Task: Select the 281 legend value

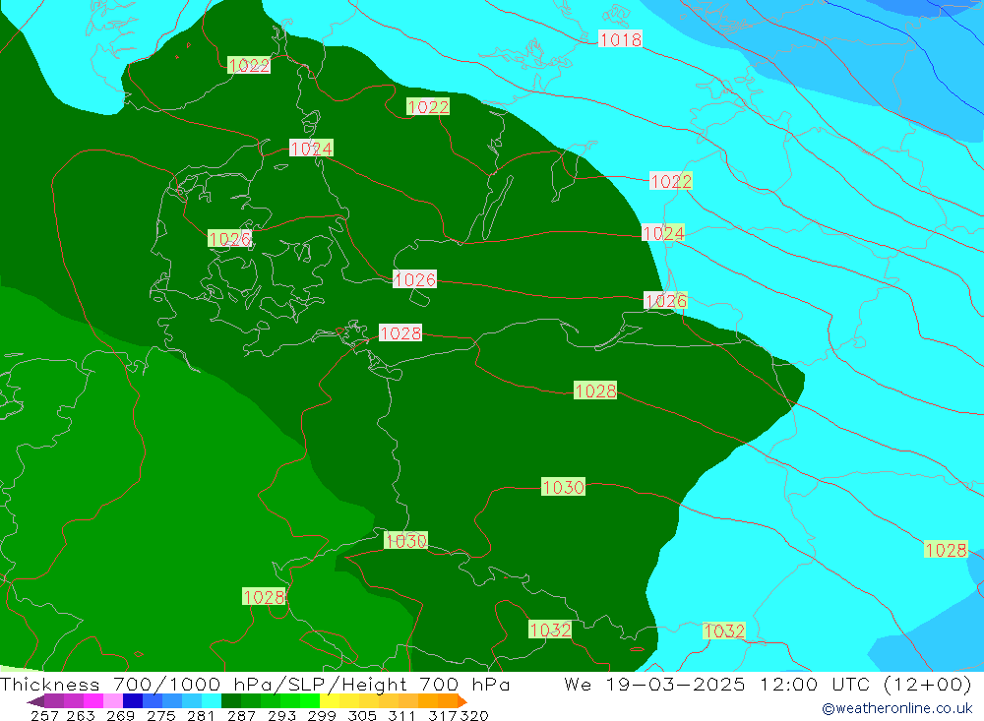Action: click(201, 715)
